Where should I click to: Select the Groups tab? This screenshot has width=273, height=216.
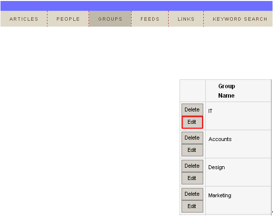point(110,19)
